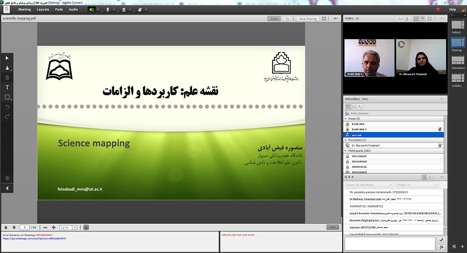
Task: Switch Attendees pod to attendee view
Action: (x=348, y=107)
